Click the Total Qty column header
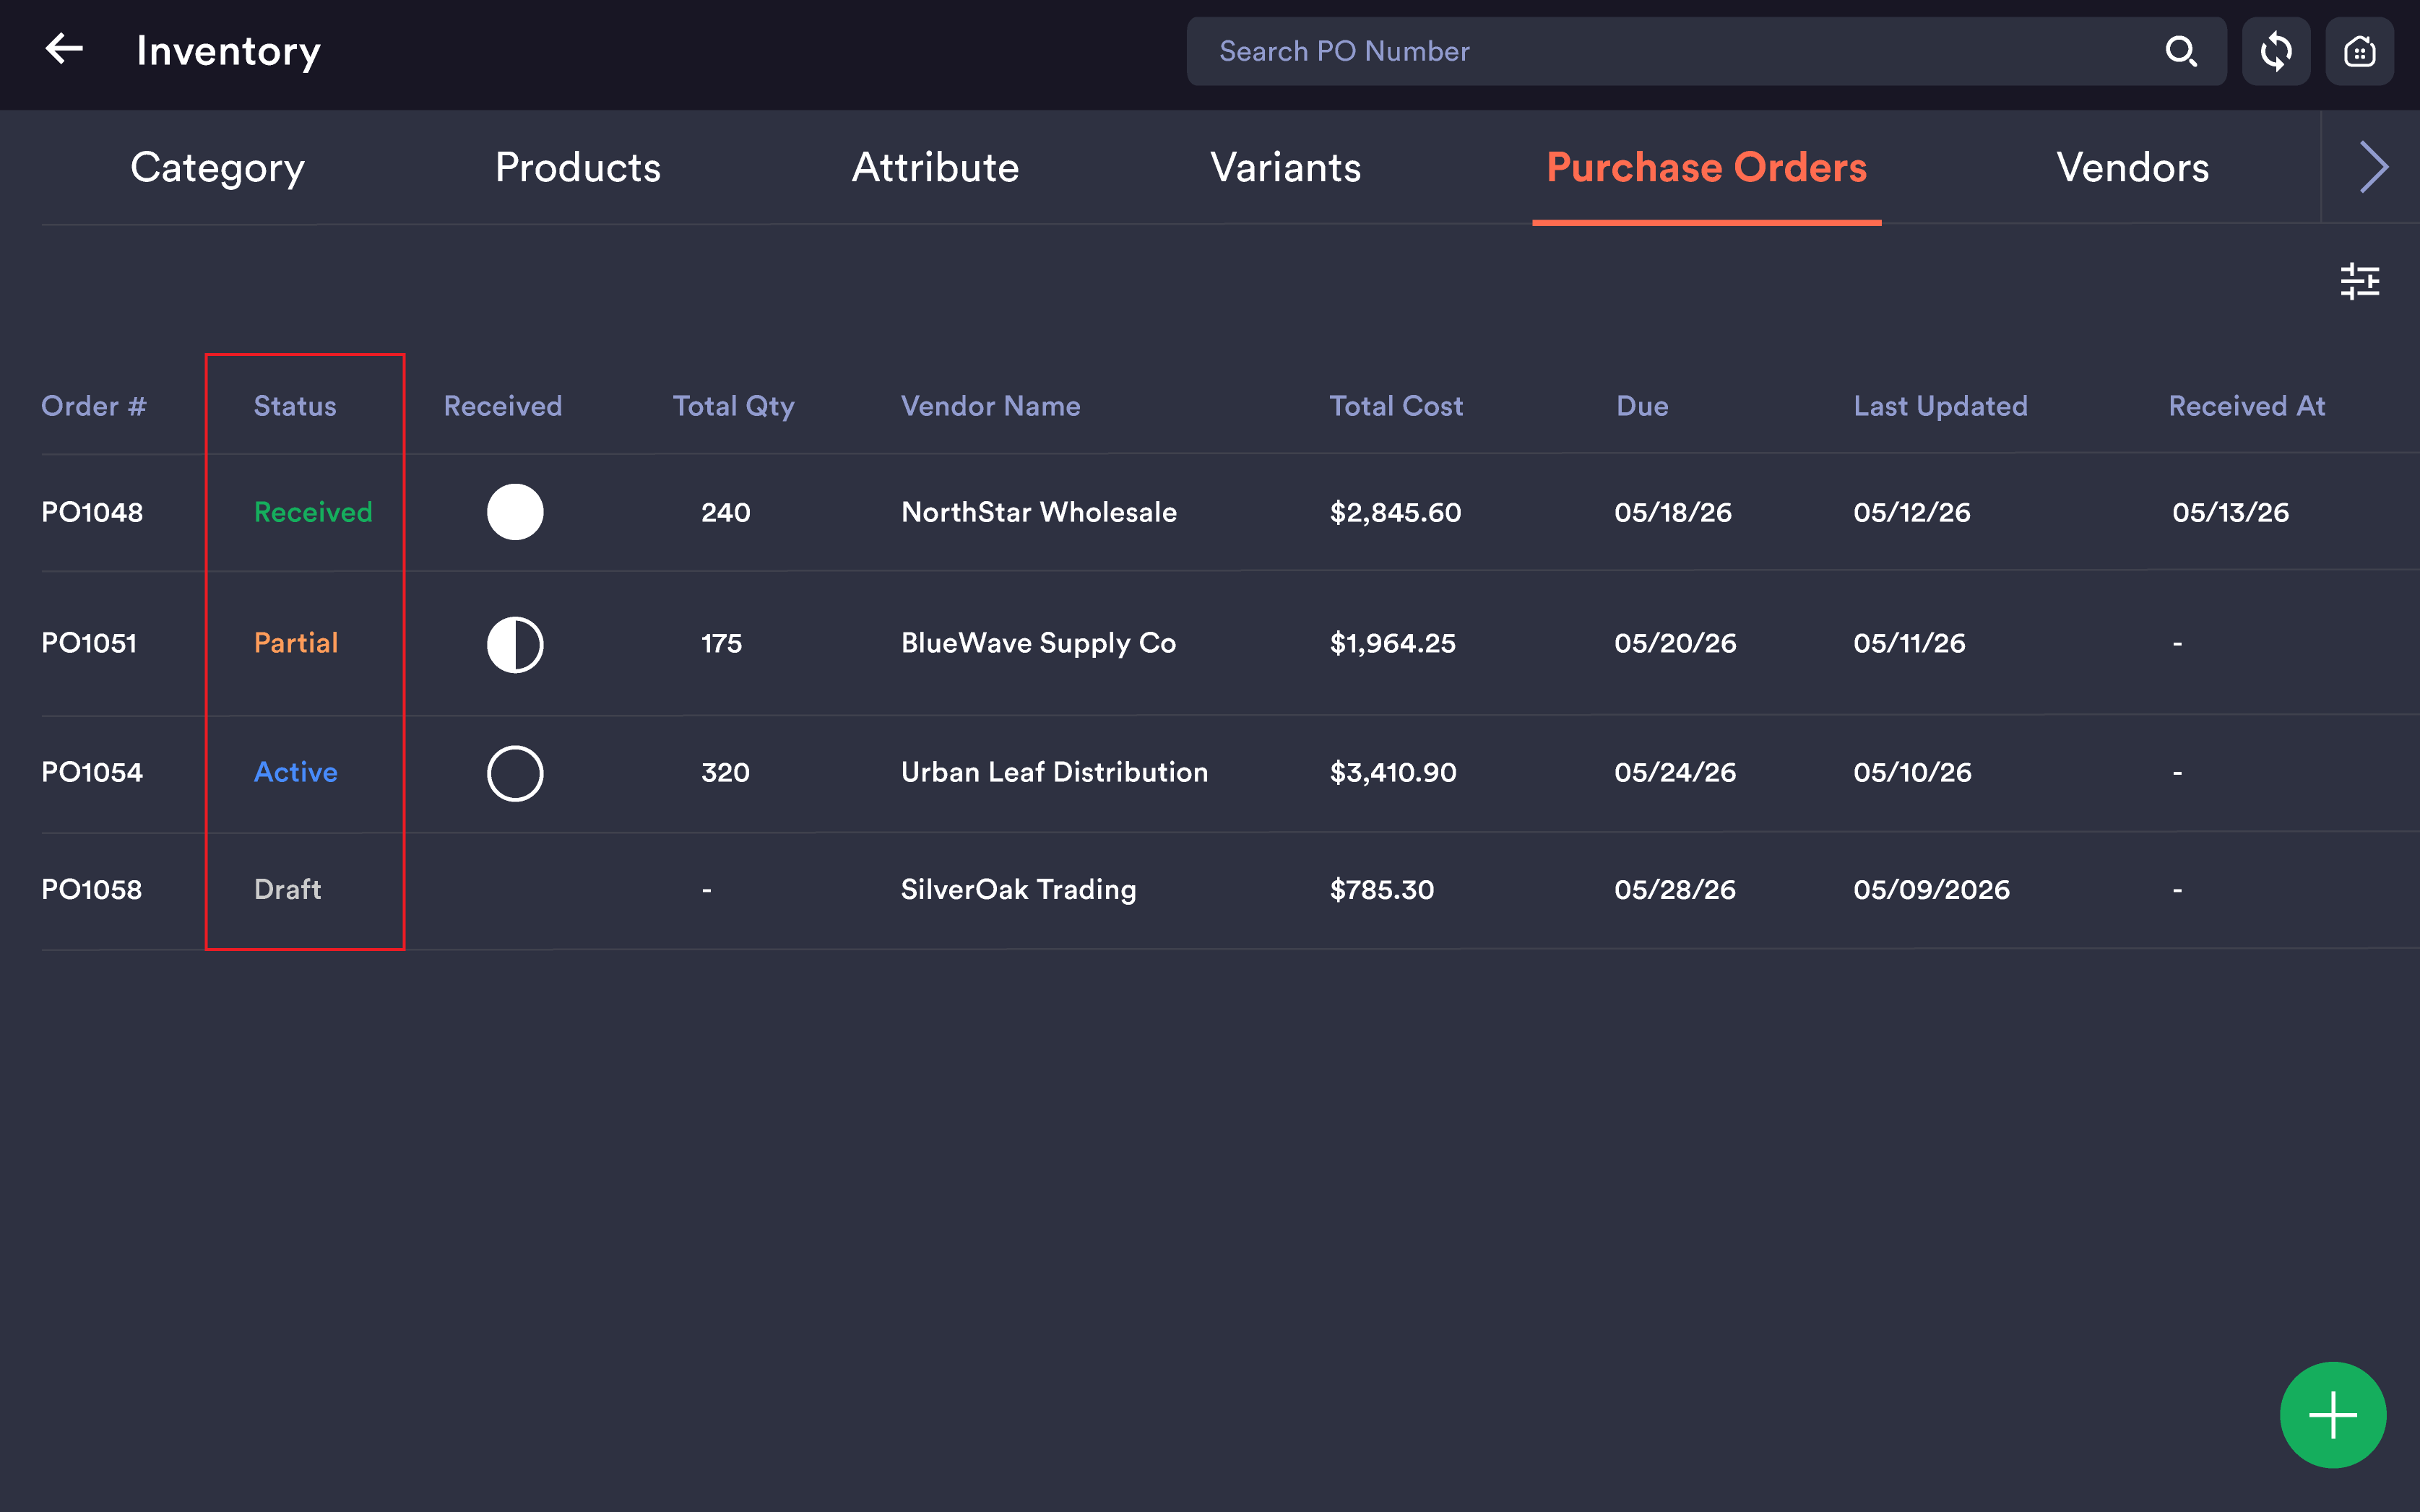 click(733, 406)
